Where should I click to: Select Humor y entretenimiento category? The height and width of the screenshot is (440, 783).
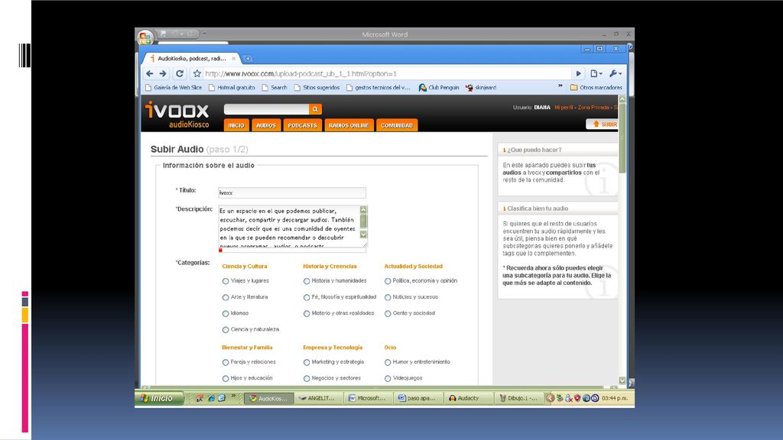(x=388, y=363)
